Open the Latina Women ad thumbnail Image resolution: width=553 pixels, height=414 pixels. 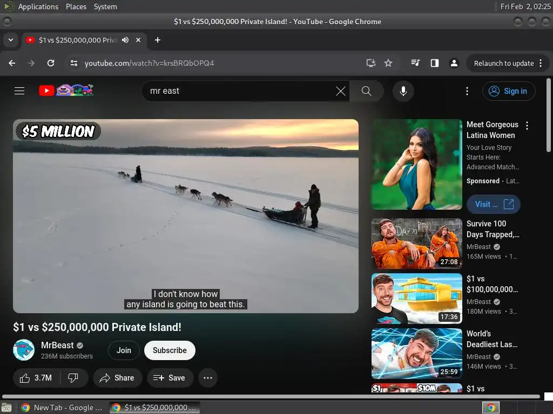[416, 164]
